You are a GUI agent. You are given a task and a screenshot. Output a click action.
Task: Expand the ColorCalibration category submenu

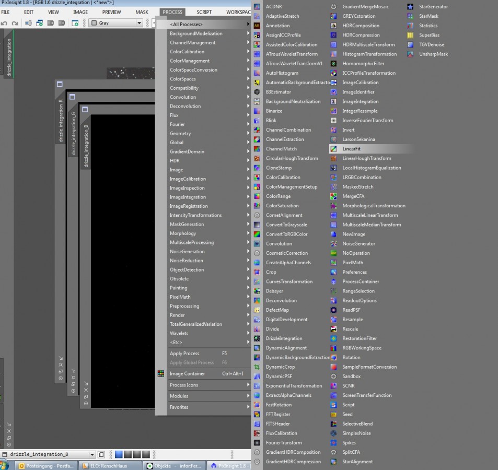pyautogui.click(x=207, y=51)
